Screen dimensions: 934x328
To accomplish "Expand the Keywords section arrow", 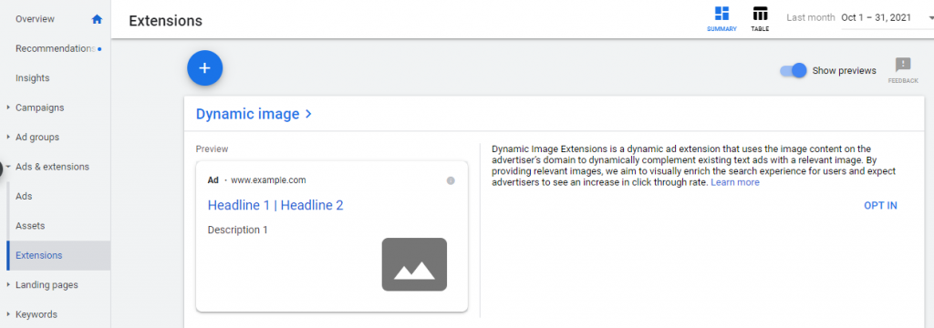I will (7, 314).
